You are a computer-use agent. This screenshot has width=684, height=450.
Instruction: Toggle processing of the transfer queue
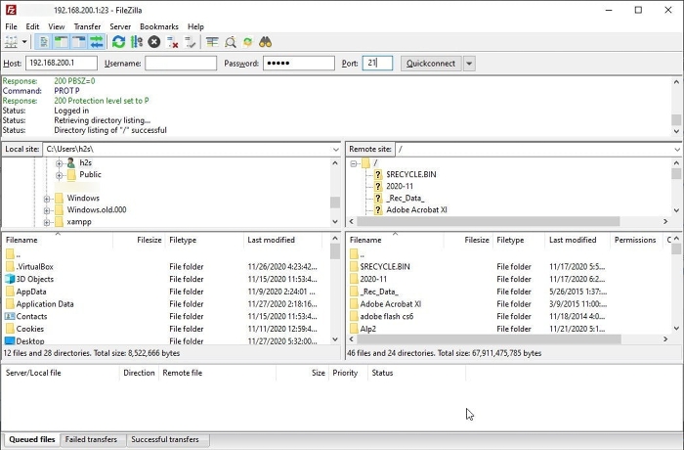tap(137, 42)
